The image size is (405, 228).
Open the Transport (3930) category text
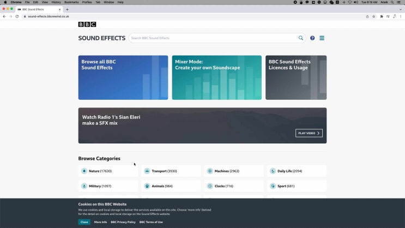[164, 171]
